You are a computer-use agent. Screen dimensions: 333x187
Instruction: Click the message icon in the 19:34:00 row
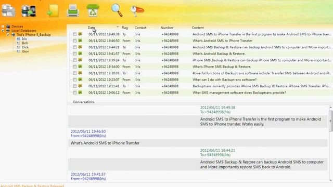click(x=80, y=66)
